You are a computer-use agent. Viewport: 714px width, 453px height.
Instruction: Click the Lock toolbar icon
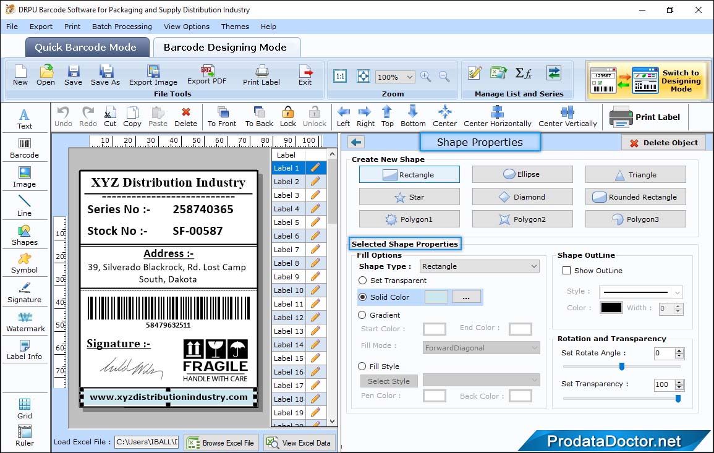[288, 117]
